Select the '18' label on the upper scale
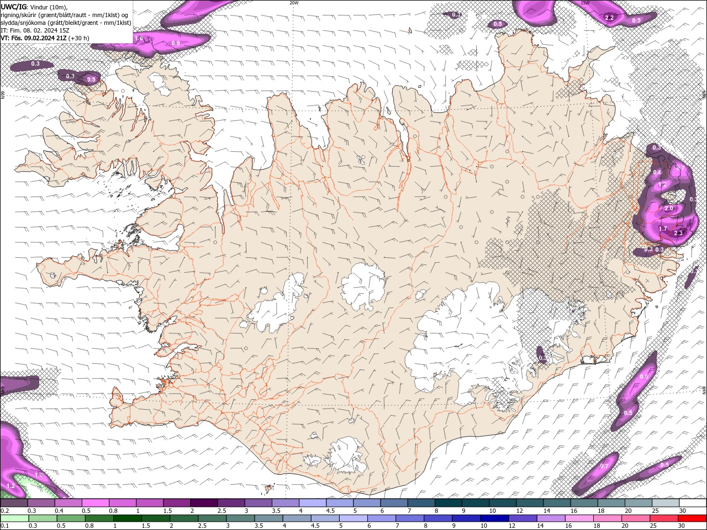The width and height of the screenshot is (707, 530). point(601,511)
